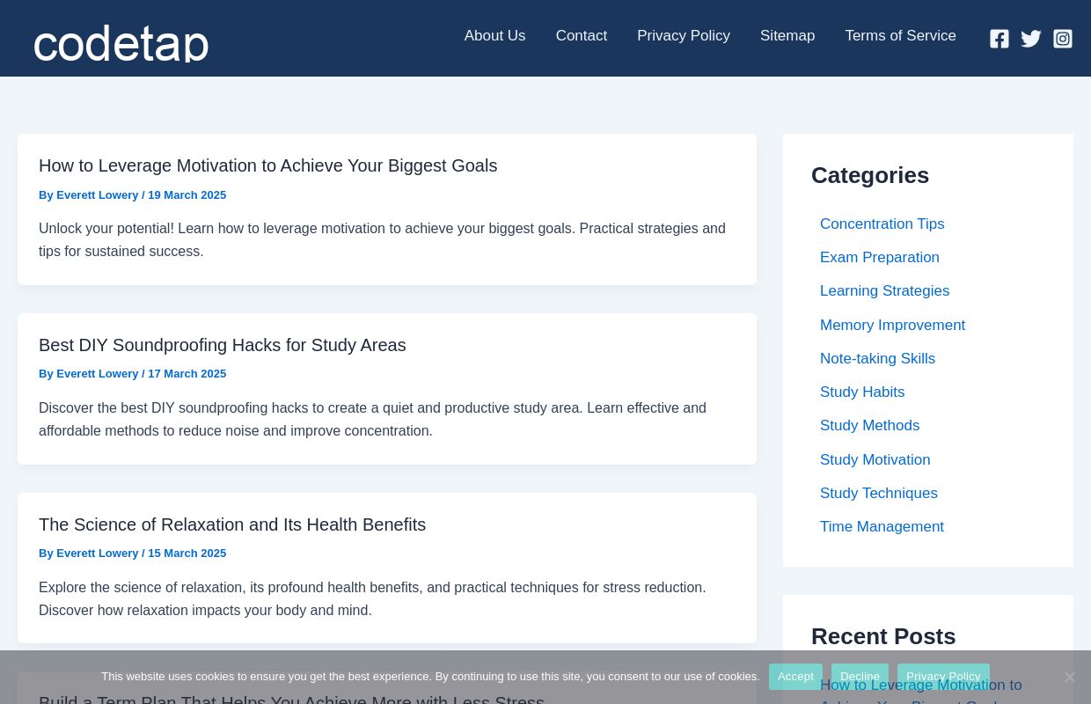Open the Twitter social icon
Screen dimensions: 1091x704
click(x=1031, y=39)
